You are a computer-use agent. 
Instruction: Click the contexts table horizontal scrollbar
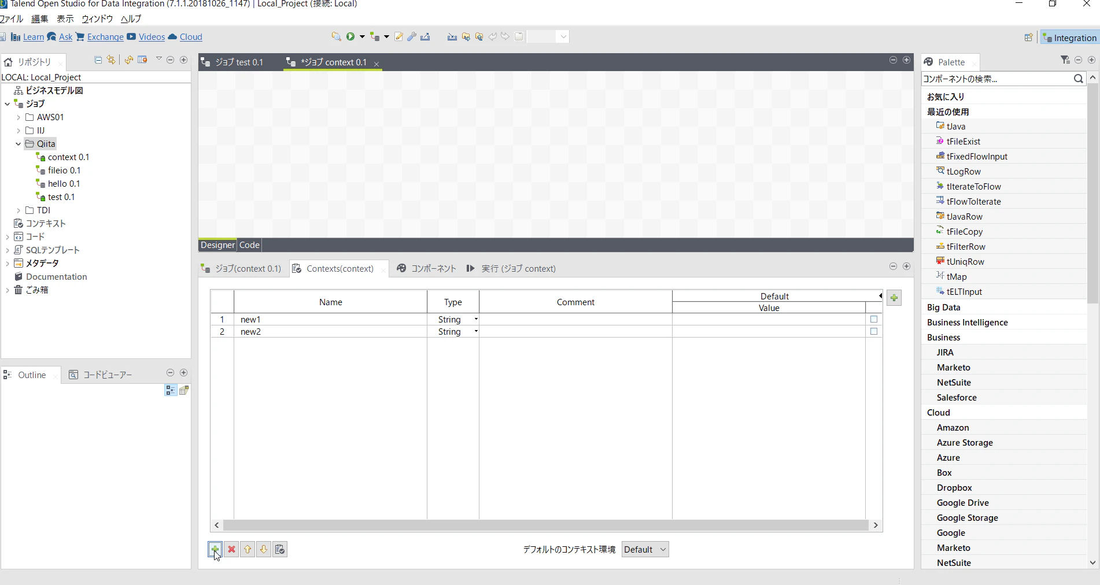pyautogui.click(x=546, y=525)
